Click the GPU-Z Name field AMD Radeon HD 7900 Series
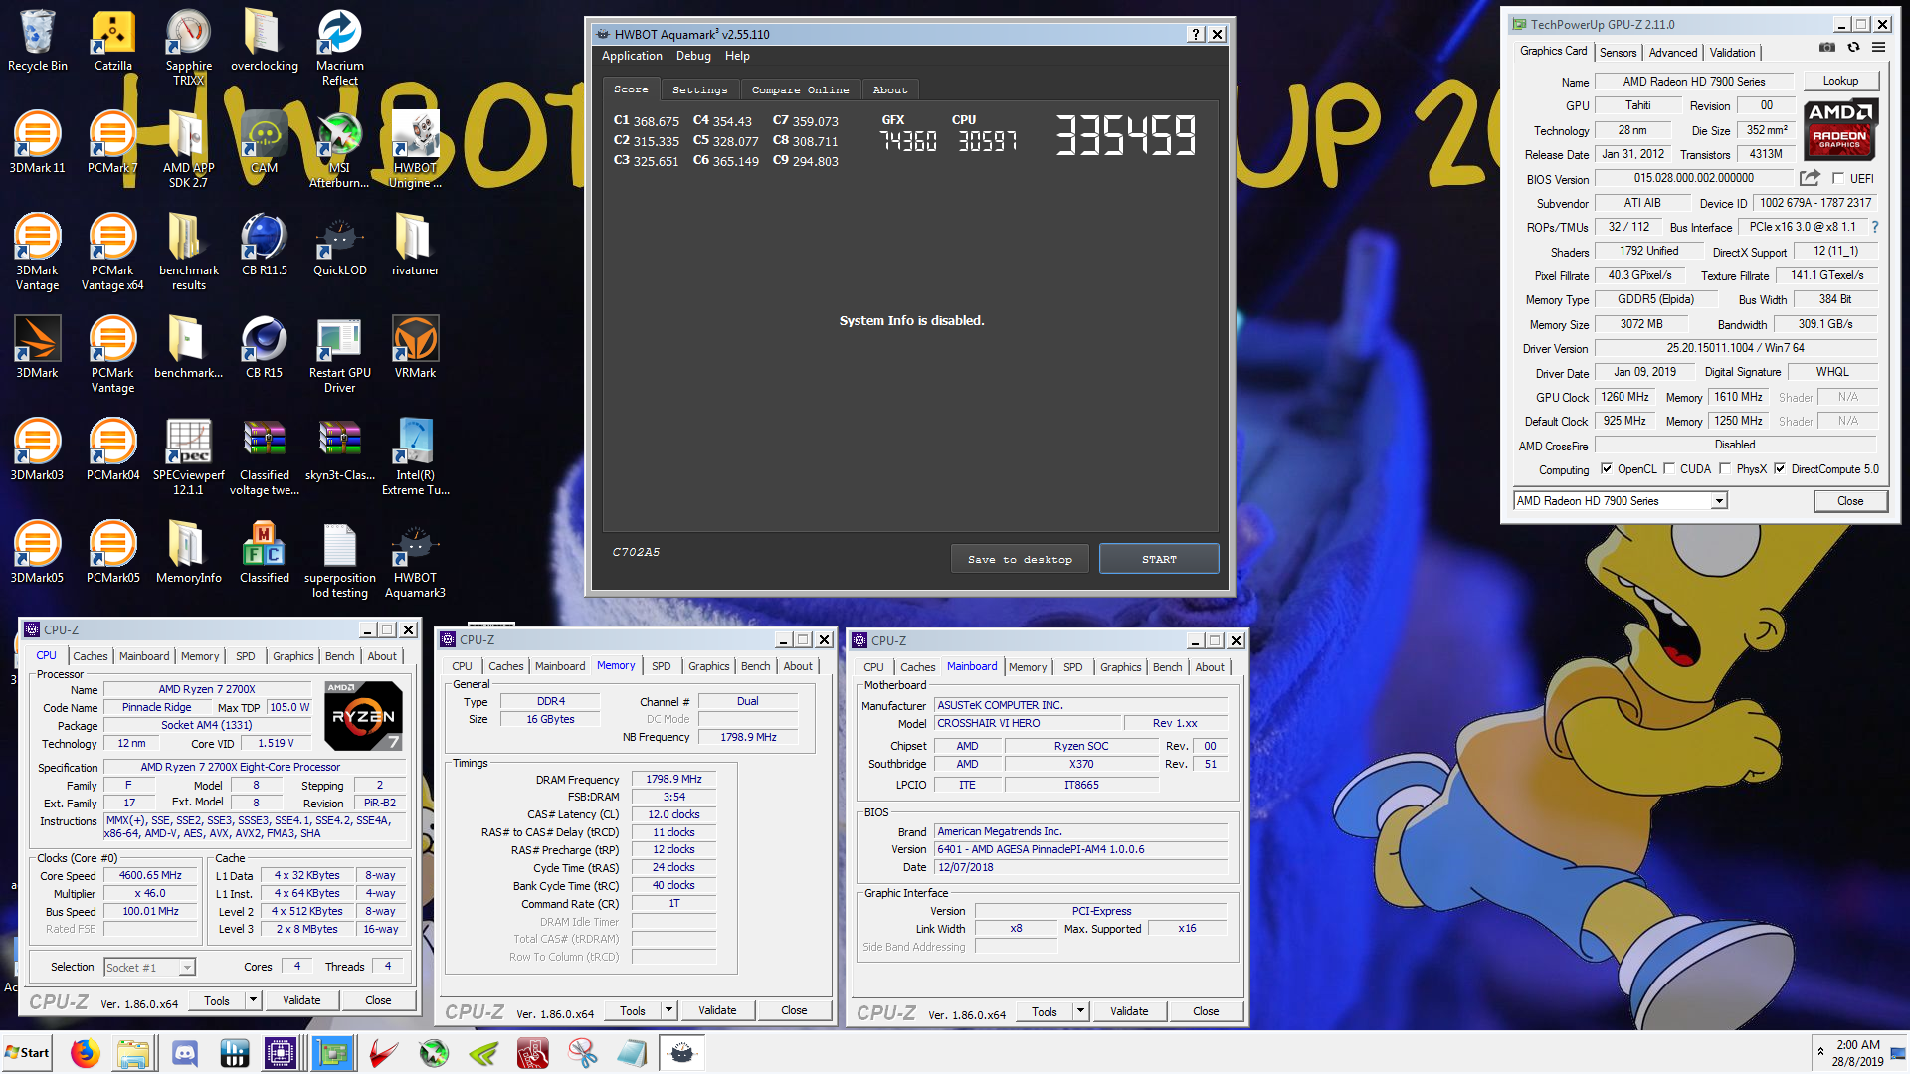1910x1074 pixels. click(1694, 82)
